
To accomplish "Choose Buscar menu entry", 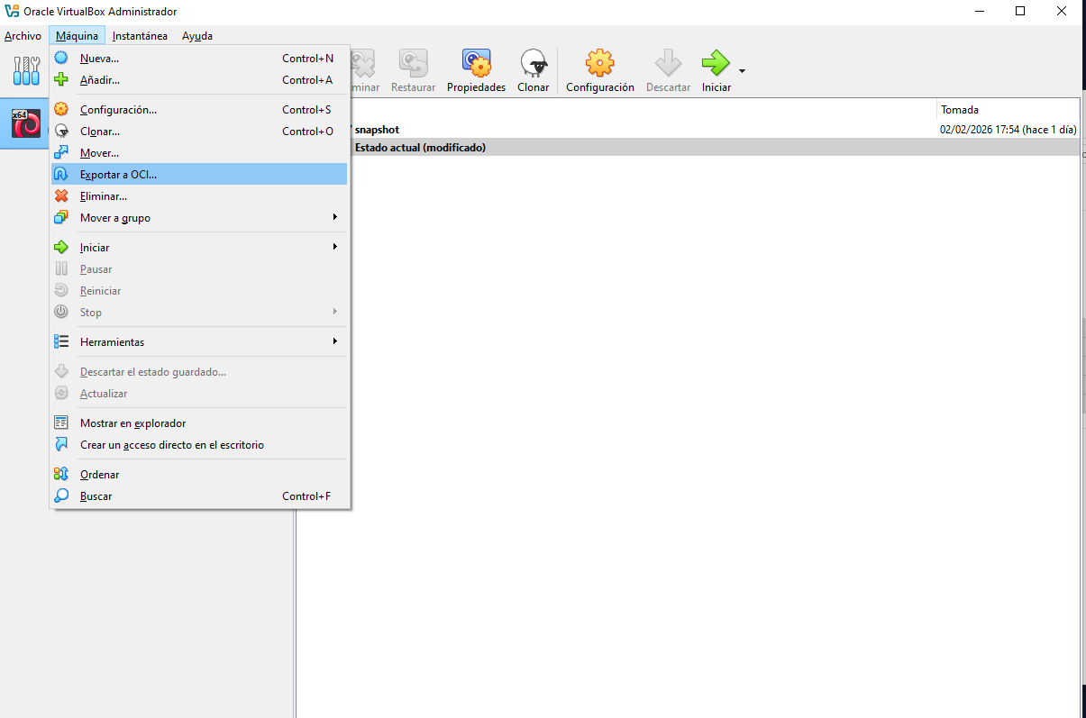I will click(x=199, y=495).
